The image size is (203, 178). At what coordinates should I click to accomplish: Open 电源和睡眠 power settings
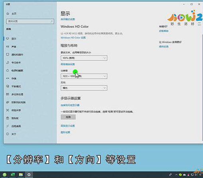click(x=30, y=70)
